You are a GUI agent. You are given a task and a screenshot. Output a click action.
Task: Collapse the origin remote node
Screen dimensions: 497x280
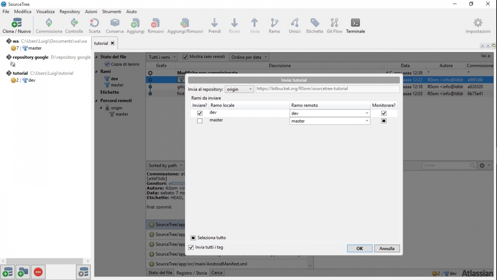[101, 108]
